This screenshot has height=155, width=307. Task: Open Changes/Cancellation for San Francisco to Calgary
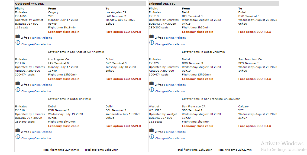(170, 138)
